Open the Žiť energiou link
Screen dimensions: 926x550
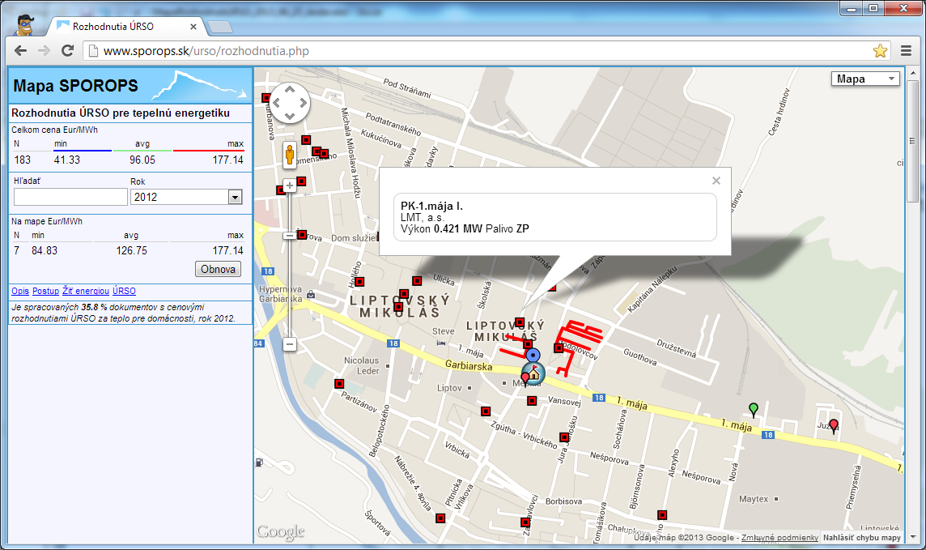pyautogui.click(x=86, y=291)
